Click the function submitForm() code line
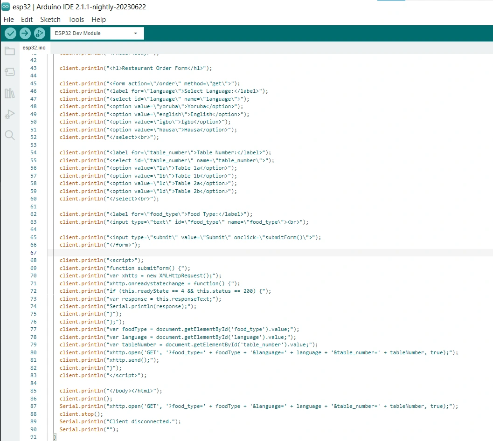Screen dimensions: 493x441 [125, 269]
